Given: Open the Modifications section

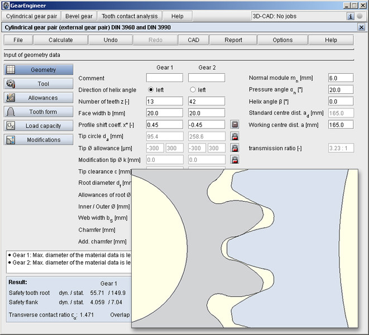Looking at the screenshot, I should pos(39,140).
